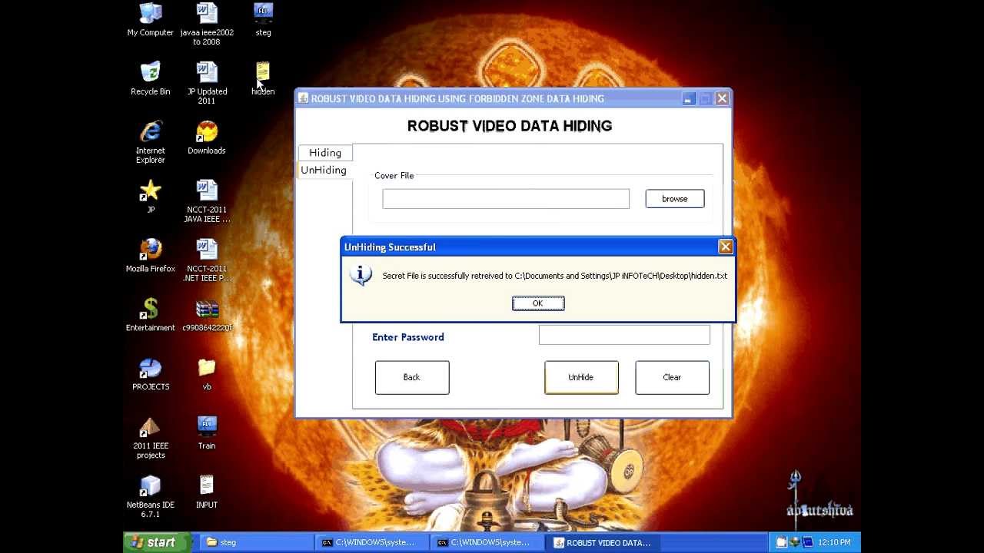Click OK in UnHiding Successful dialog
The image size is (984, 553).
coord(538,303)
